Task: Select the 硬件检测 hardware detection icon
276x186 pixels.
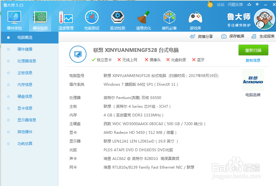Action: [40, 17]
